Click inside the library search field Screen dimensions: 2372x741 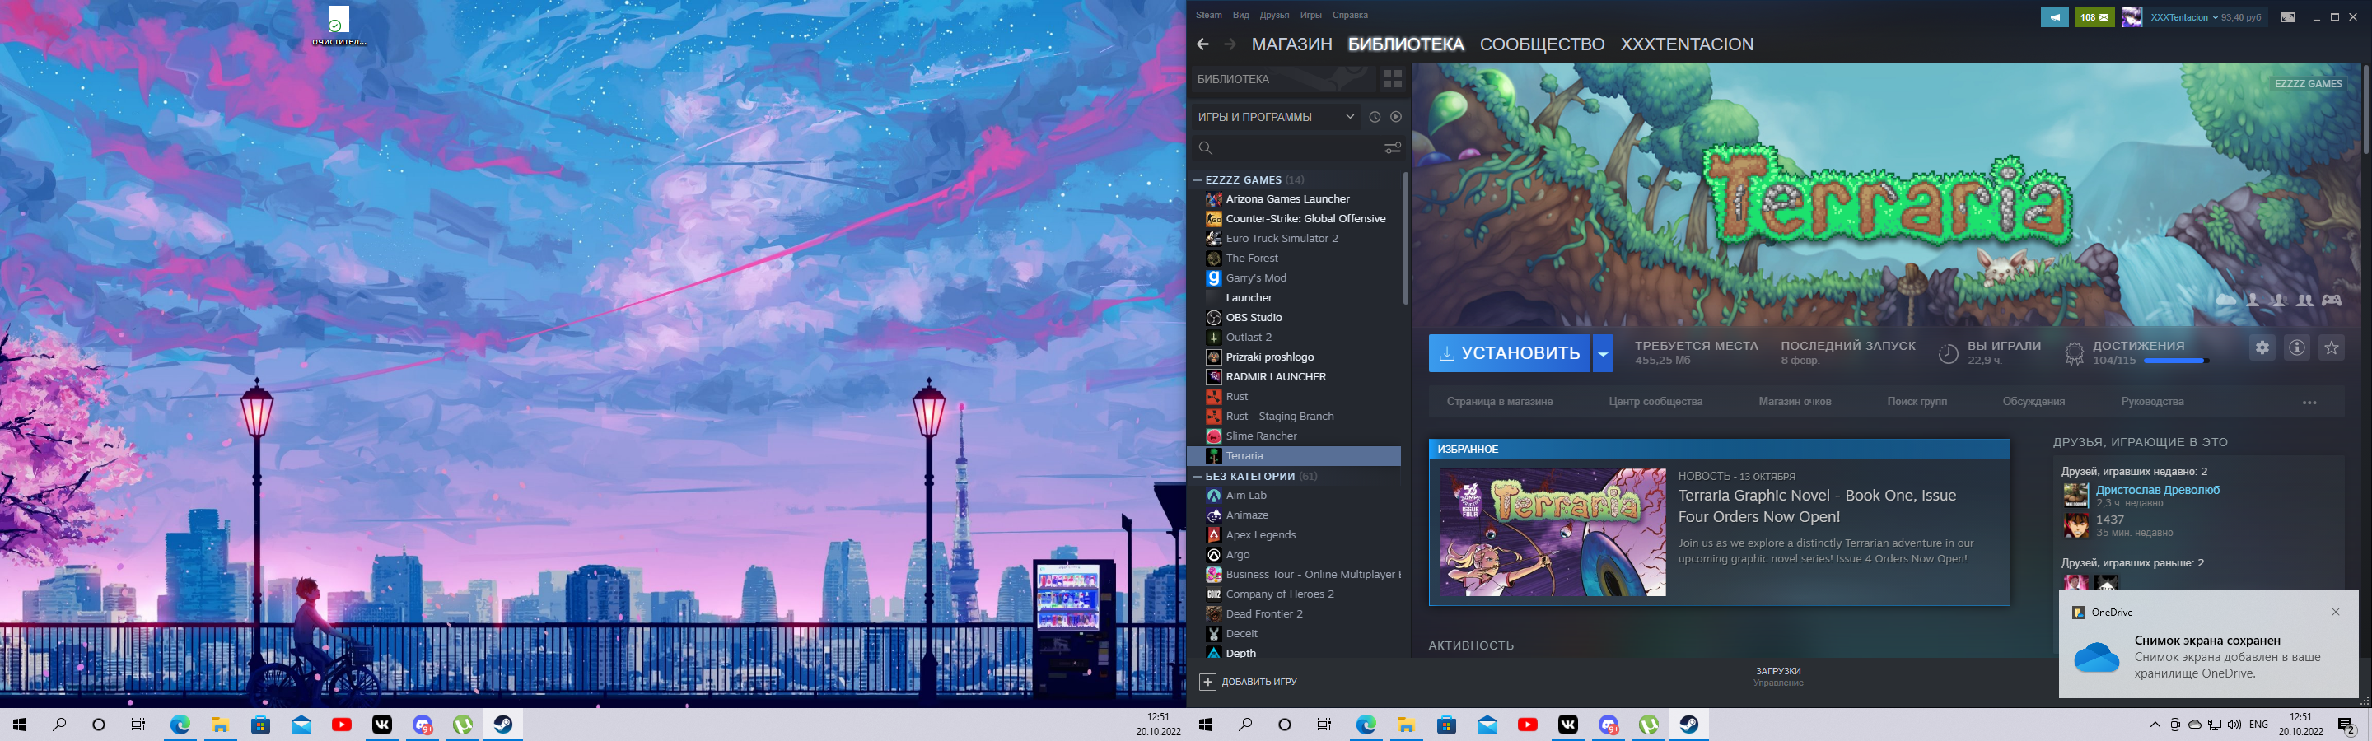tap(1298, 147)
